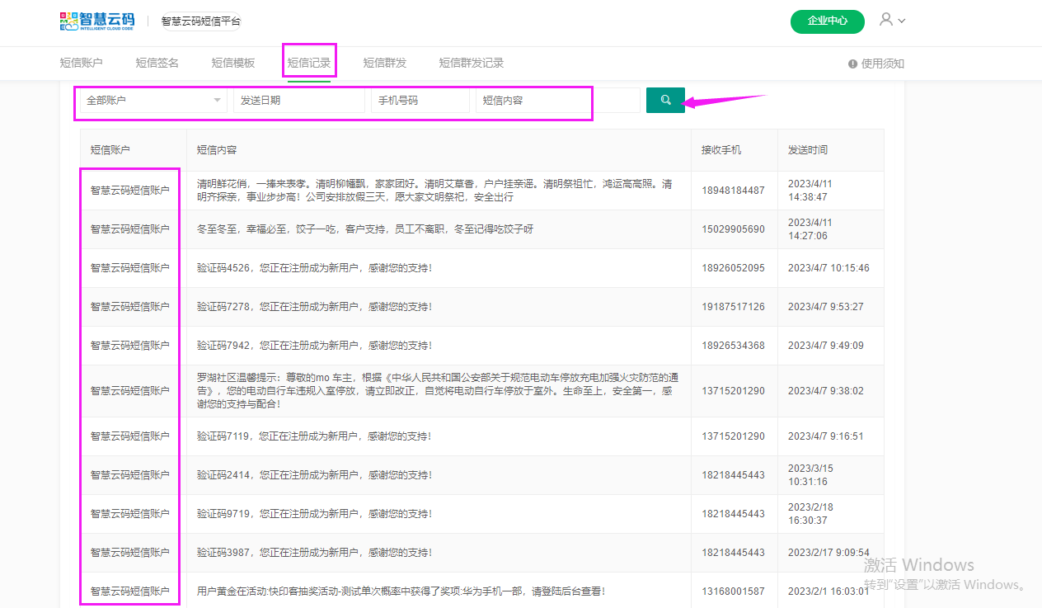Click the green search magnifier button
This screenshot has width=1042, height=608.
click(665, 101)
